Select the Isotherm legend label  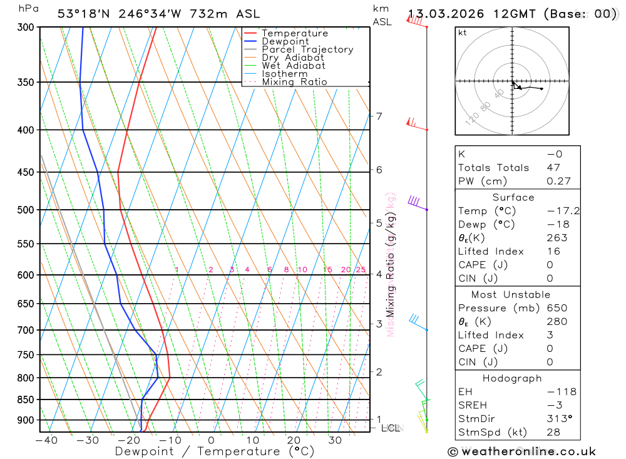pyautogui.click(x=285, y=74)
